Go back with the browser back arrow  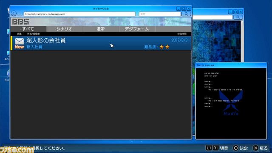point(14,13)
